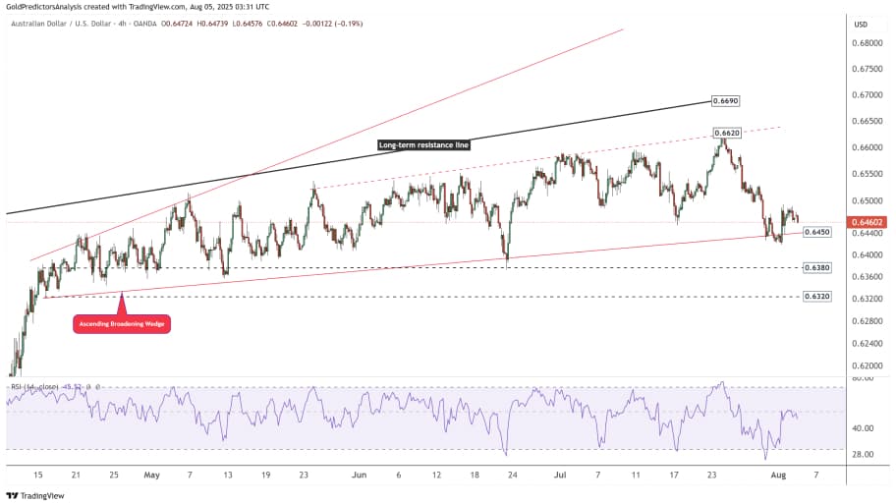Select the Australian Dollar / U.S. Dollar symbol title
The image size is (896, 504).
pyautogui.click(x=61, y=24)
